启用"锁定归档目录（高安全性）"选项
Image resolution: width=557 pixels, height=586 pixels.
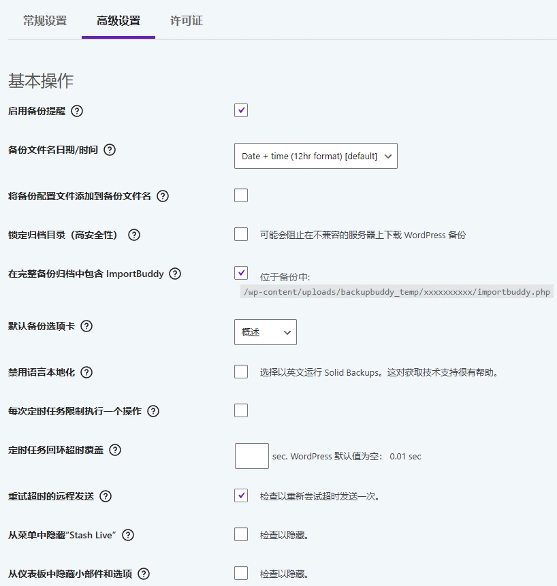coord(240,233)
